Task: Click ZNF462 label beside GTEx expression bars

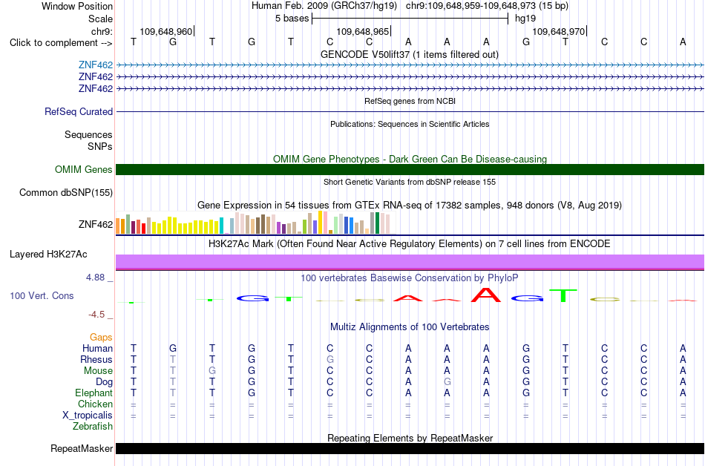Action: 96,224
